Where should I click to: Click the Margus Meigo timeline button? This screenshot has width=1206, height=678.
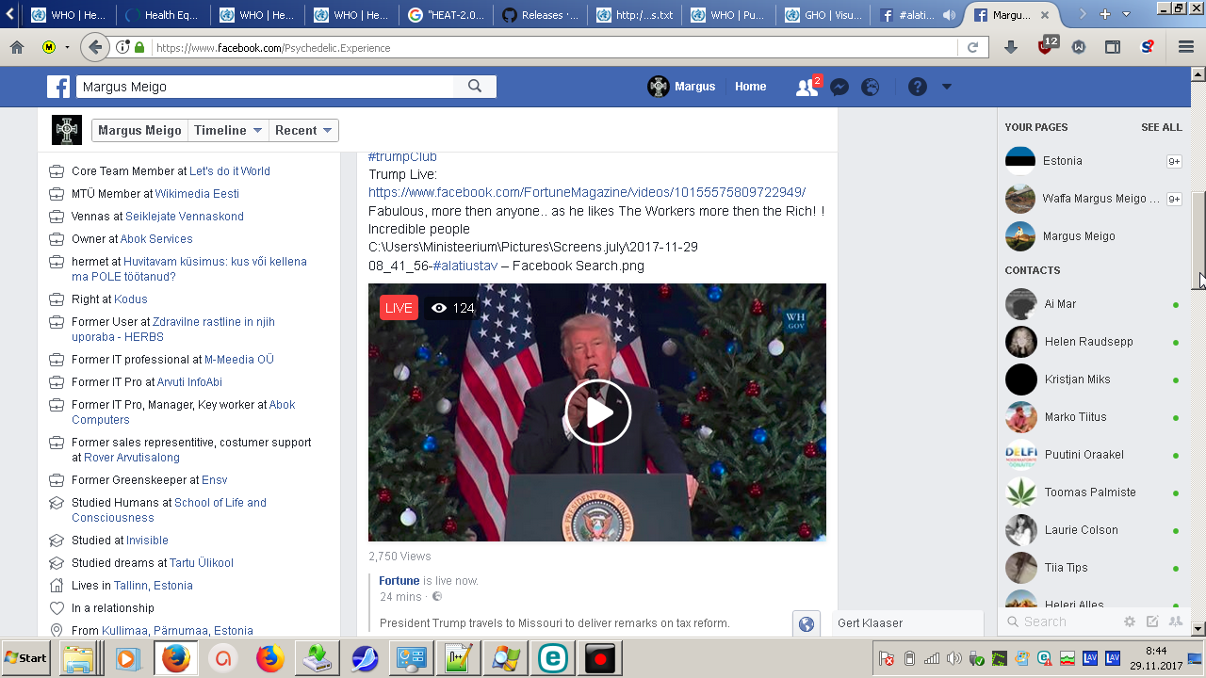coord(139,131)
